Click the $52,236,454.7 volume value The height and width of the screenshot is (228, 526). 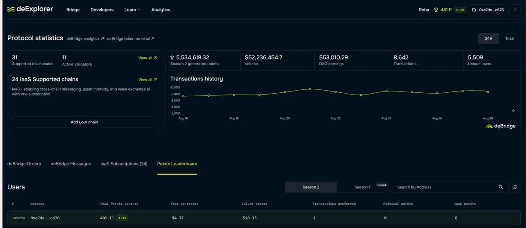coord(263,57)
